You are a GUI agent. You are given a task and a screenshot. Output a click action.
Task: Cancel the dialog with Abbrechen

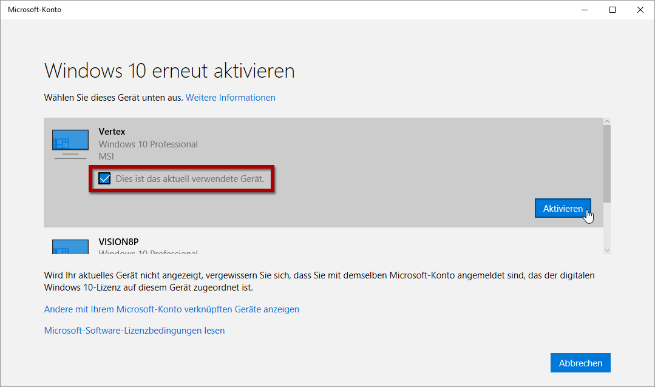[580, 363]
